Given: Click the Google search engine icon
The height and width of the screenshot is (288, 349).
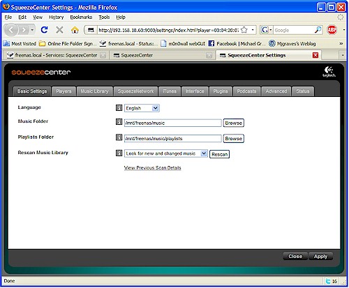Looking at the screenshot, I should click(265, 30).
